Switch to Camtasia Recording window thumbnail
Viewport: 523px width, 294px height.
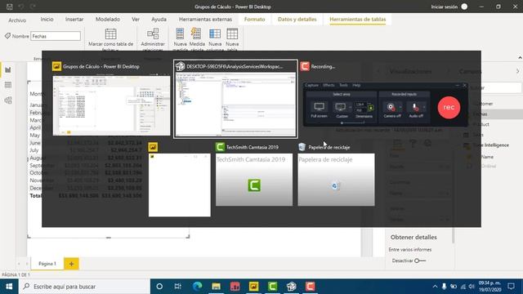pyautogui.click(x=385, y=105)
